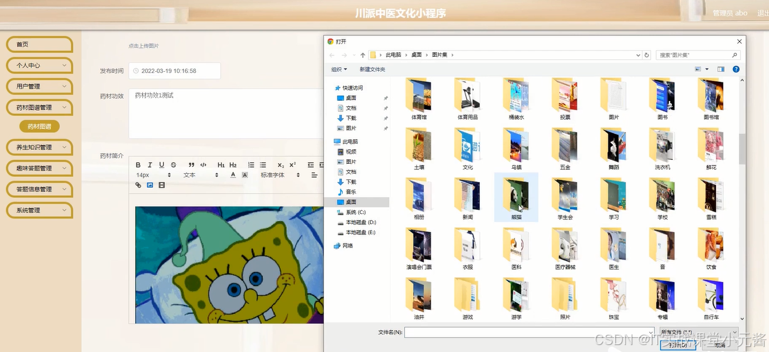Select the 熊猫 folder thumbnail

[x=516, y=197]
